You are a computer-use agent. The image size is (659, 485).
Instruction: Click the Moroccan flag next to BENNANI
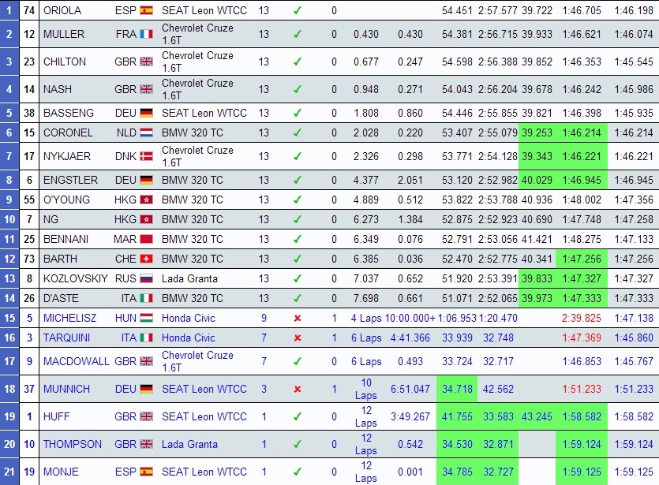click(x=146, y=239)
